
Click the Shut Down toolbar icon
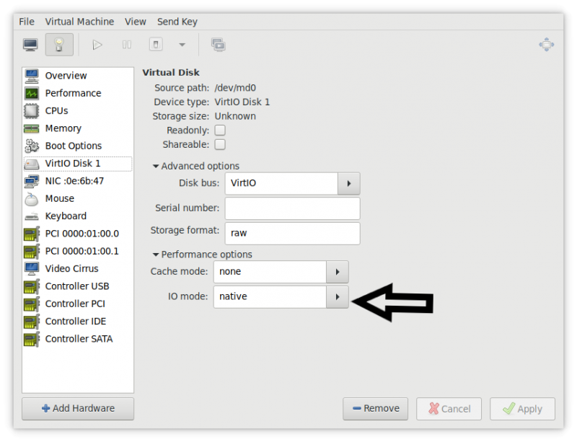click(x=155, y=44)
